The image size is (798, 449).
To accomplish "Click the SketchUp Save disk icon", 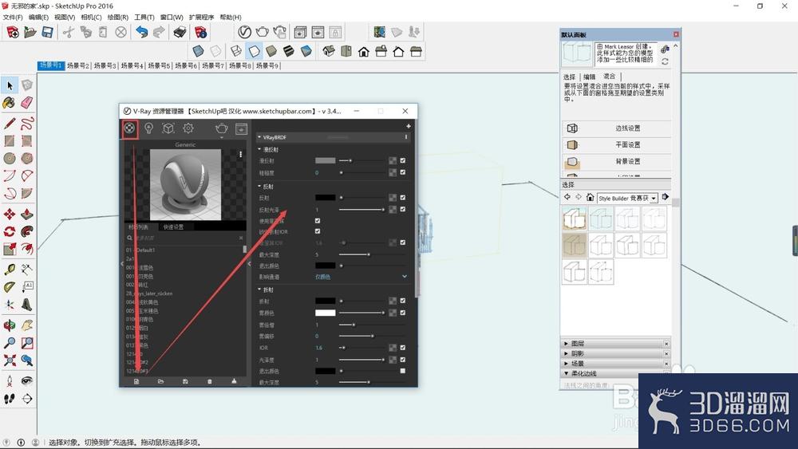I will (47, 33).
